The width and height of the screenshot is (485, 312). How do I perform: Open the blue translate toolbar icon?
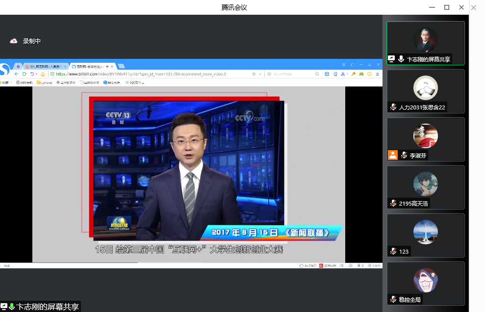point(327,74)
